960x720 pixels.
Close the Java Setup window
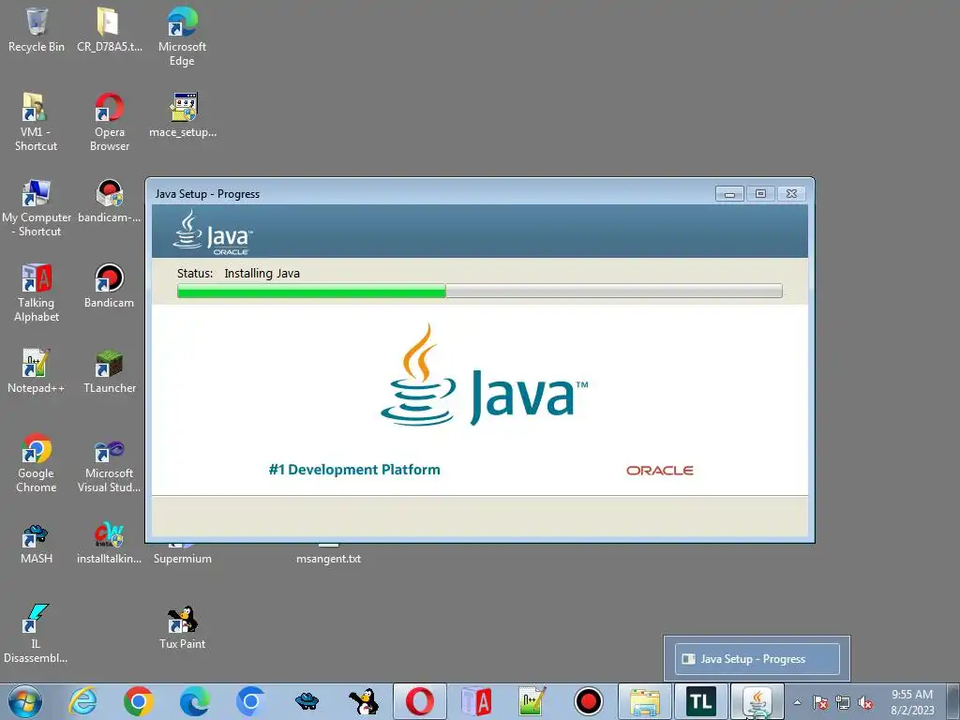point(791,193)
